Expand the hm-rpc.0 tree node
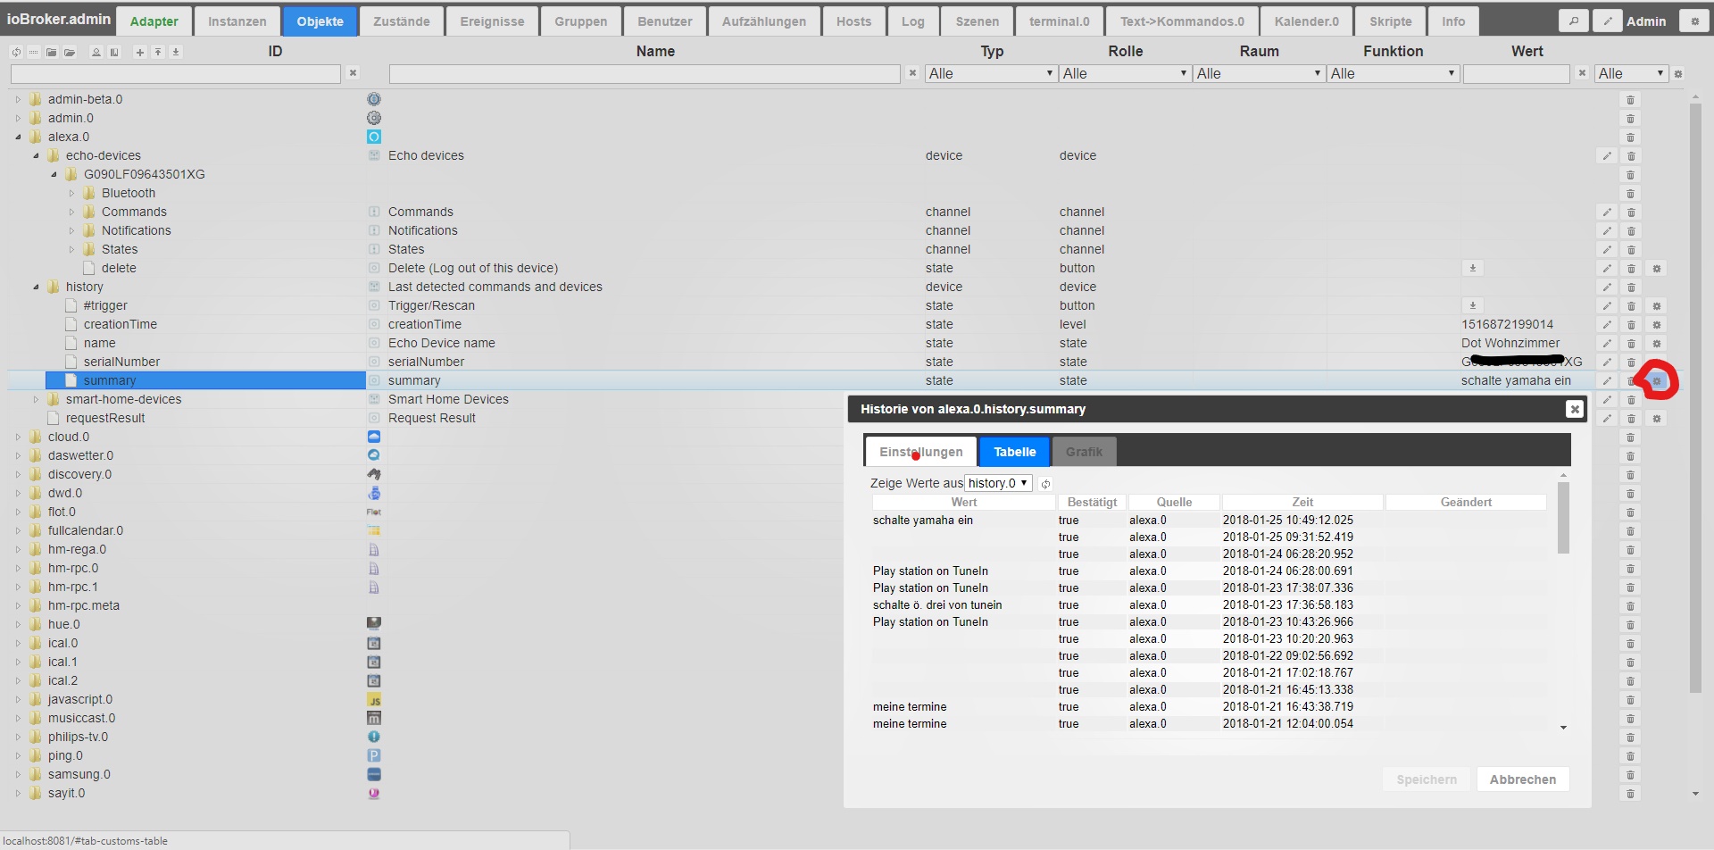The image size is (1714, 850). pos(18,568)
